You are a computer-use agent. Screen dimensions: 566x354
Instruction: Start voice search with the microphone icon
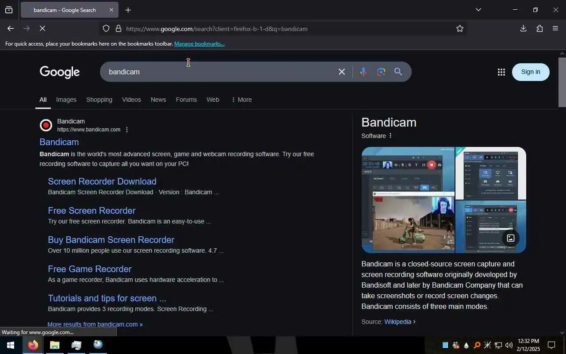coord(363,72)
